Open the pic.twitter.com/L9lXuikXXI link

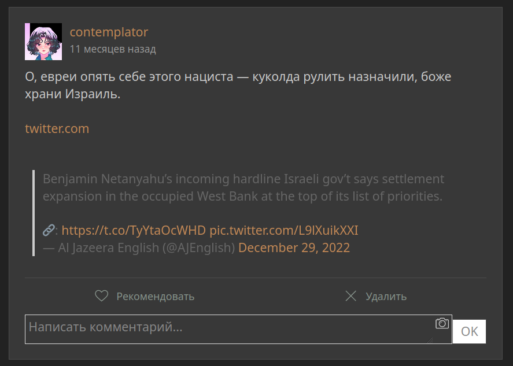(284, 230)
